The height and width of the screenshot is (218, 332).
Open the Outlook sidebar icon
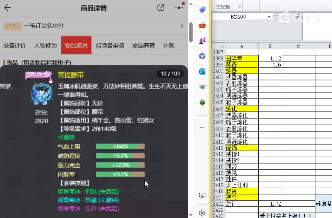tap(202, 72)
